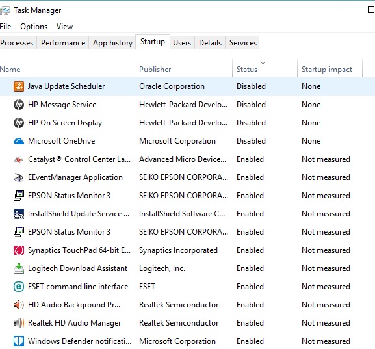
Task: Click the ESET publisher cell
Action: tap(147, 287)
